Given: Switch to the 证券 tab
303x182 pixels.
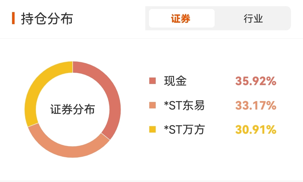Looking at the screenshot, I should coord(182,19).
